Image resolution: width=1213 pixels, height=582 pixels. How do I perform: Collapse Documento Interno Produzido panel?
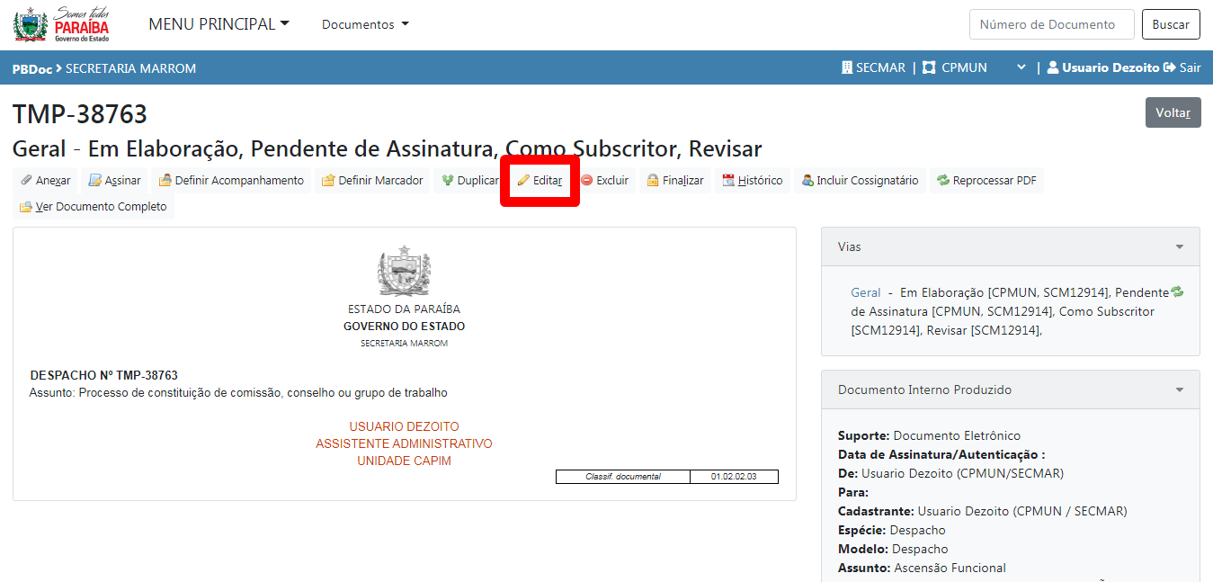click(x=1179, y=390)
